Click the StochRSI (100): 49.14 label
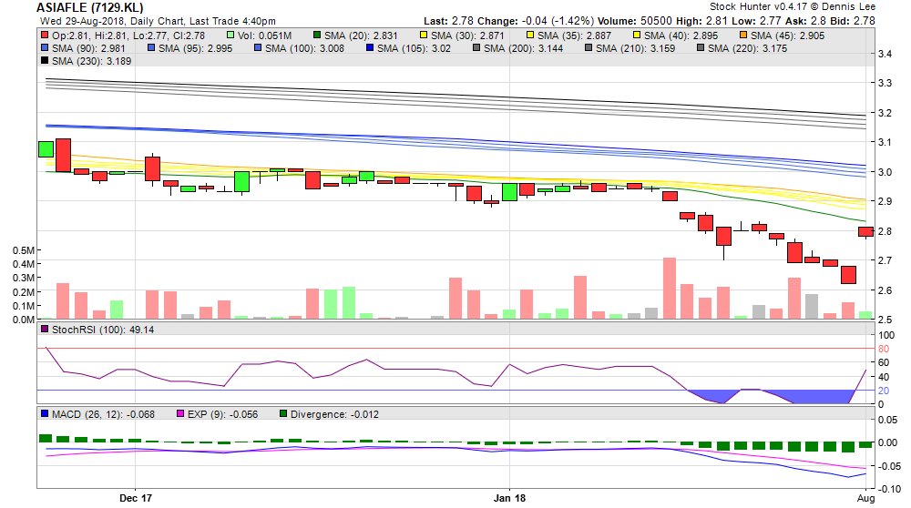 (x=103, y=330)
